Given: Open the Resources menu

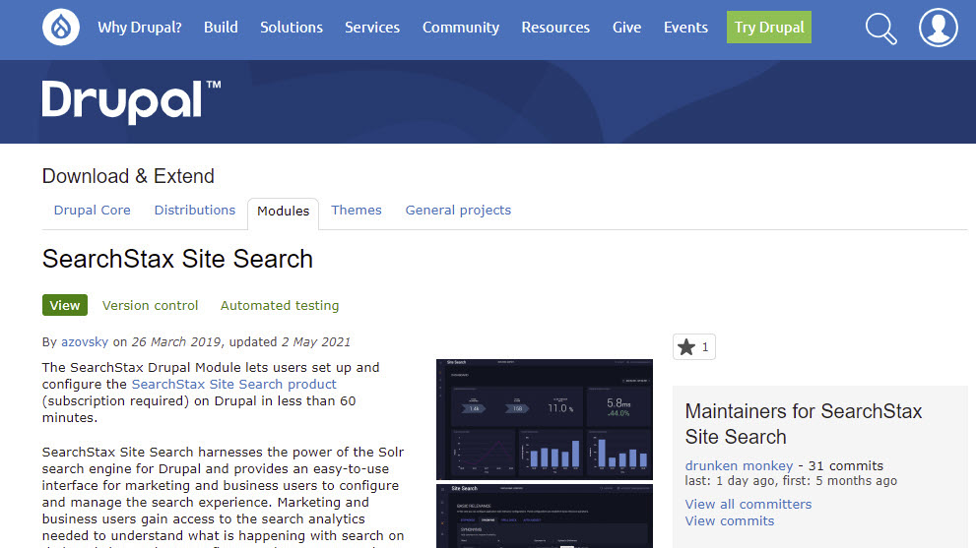Looking at the screenshot, I should 555,28.
